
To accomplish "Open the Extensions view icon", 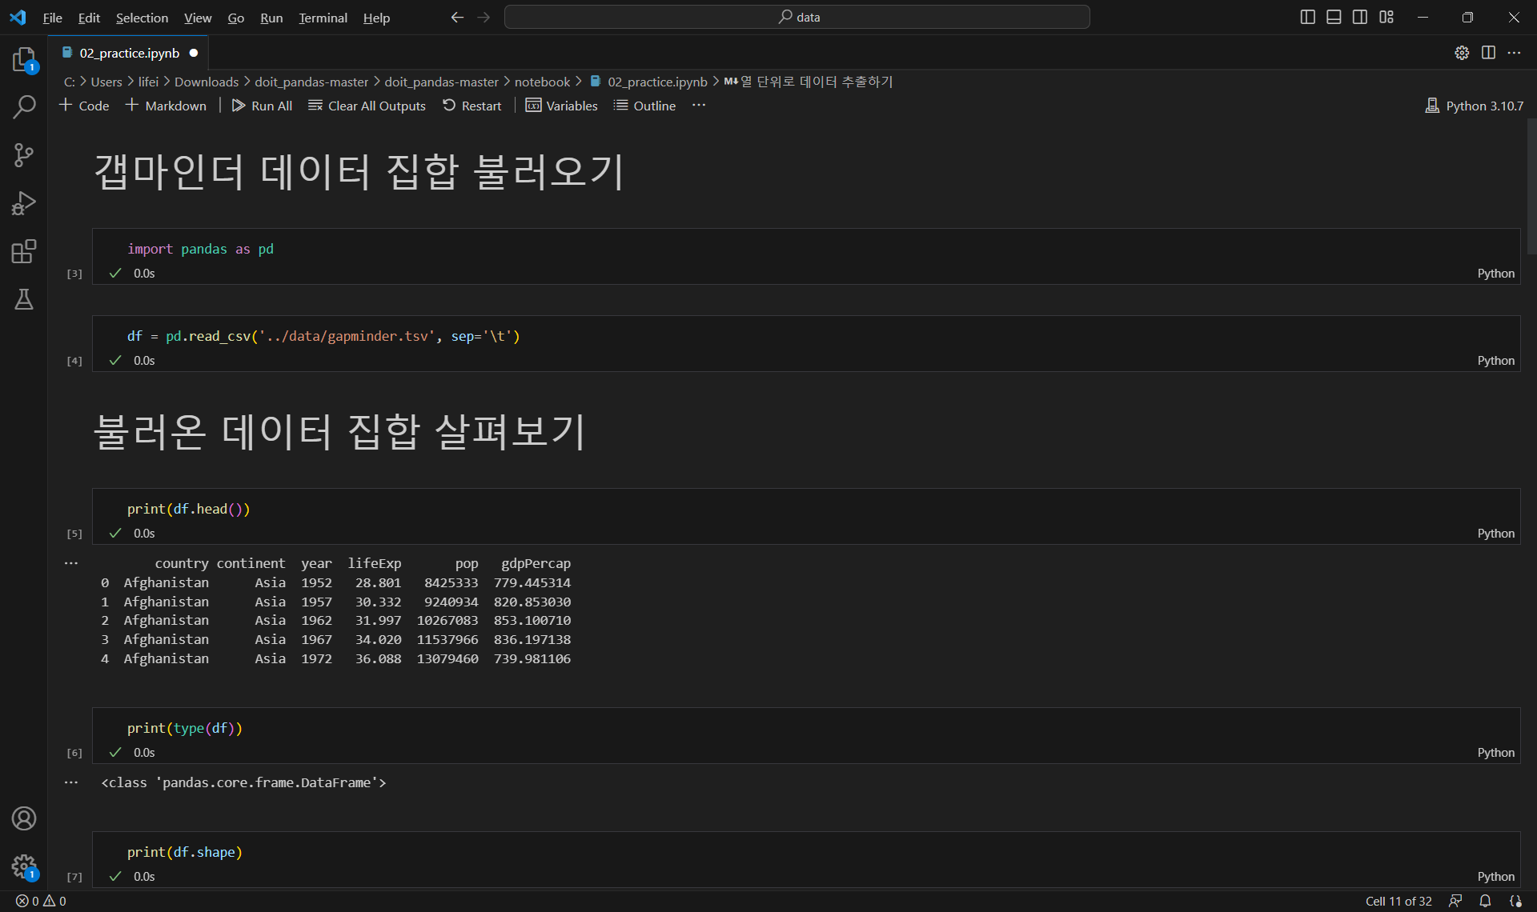I will click(x=24, y=251).
